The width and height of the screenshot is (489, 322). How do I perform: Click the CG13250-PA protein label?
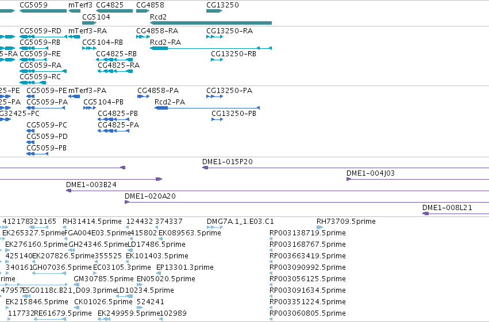(x=229, y=91)
